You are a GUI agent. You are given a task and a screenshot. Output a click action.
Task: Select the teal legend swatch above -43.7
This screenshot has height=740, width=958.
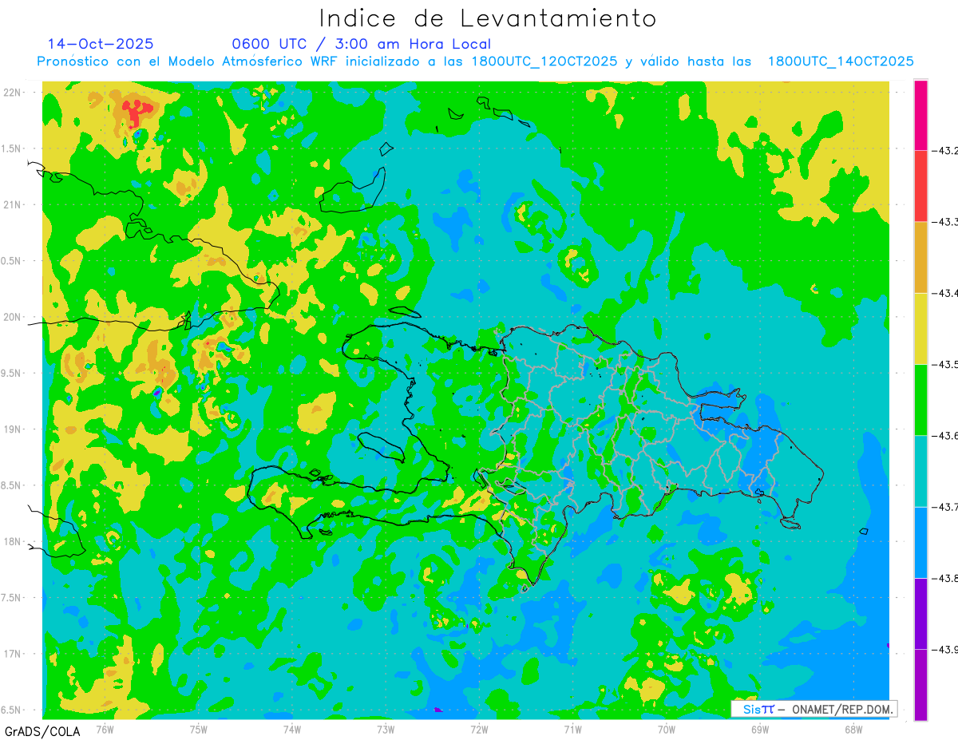[921, 471]
